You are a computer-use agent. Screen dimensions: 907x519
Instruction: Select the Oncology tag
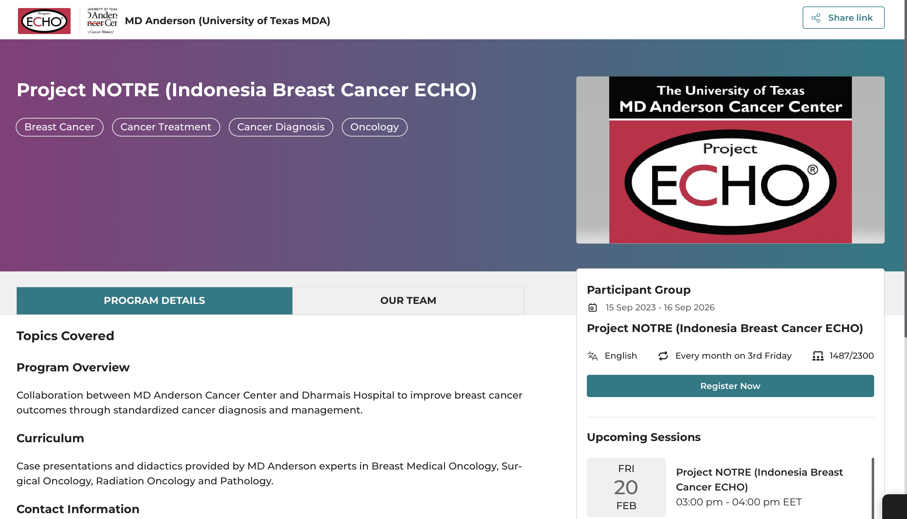tap(374, 127)
